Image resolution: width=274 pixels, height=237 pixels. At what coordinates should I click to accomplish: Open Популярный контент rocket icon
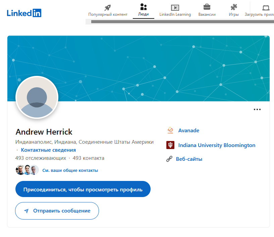pyautogui.click(x=108, y=7)
